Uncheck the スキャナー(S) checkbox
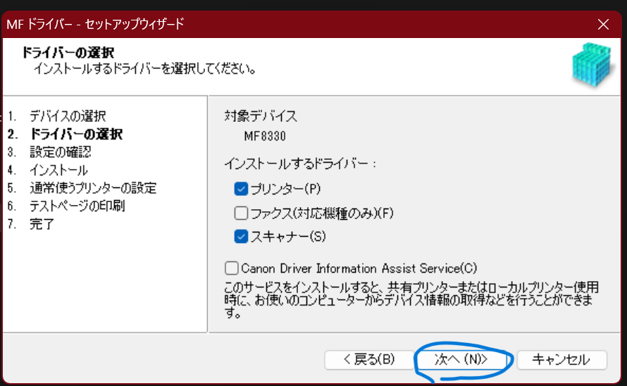Screen dimensions: 627x386 coord(242,237)
